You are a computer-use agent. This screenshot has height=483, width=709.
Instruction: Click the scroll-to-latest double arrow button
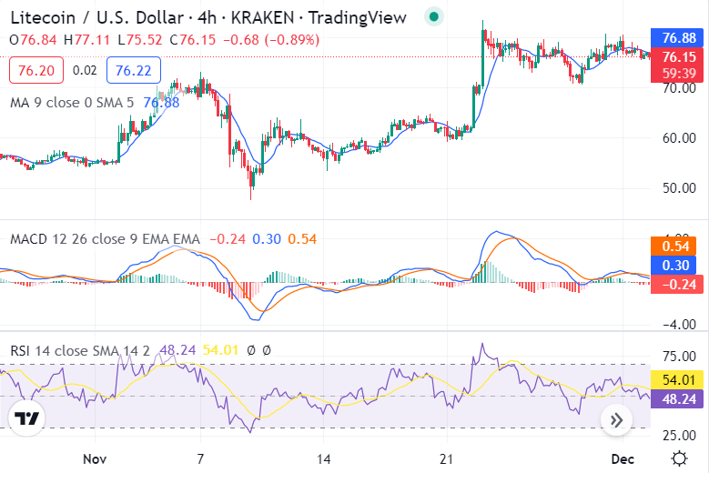click(x=616, y=419)
